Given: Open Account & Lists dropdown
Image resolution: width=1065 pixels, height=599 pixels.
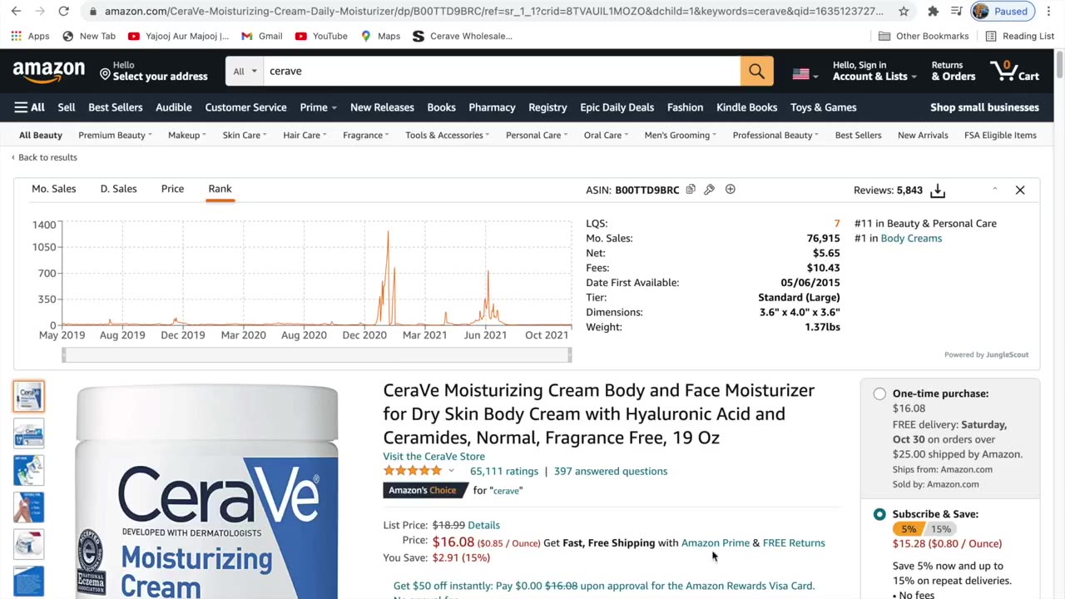Looking at the screenshot, I should 874,71.
